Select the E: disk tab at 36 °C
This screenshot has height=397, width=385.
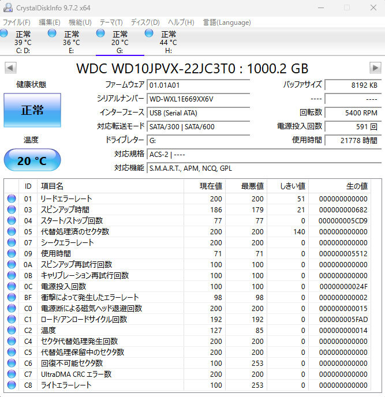click(72, 42)
